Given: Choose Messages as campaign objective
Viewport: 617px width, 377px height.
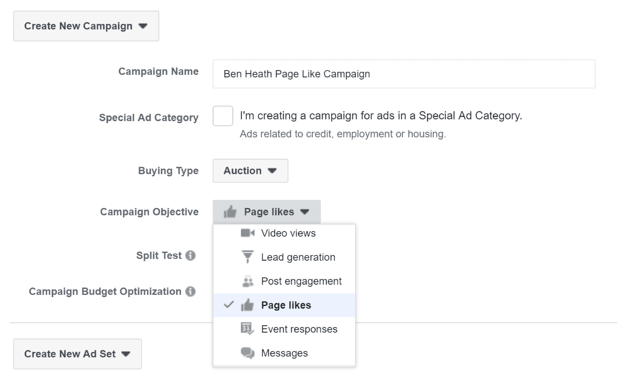Looking at the screenshot, I should click(x=284, y=353).
